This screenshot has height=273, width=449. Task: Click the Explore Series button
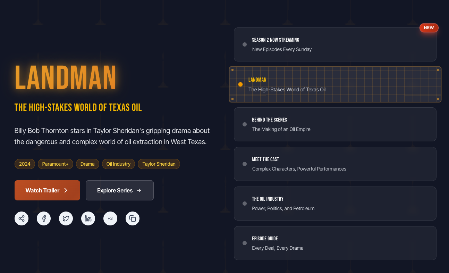point(119,190)
